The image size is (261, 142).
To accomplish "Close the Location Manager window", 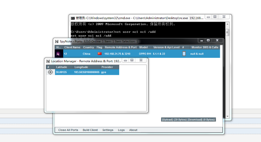I will [141, 60].
